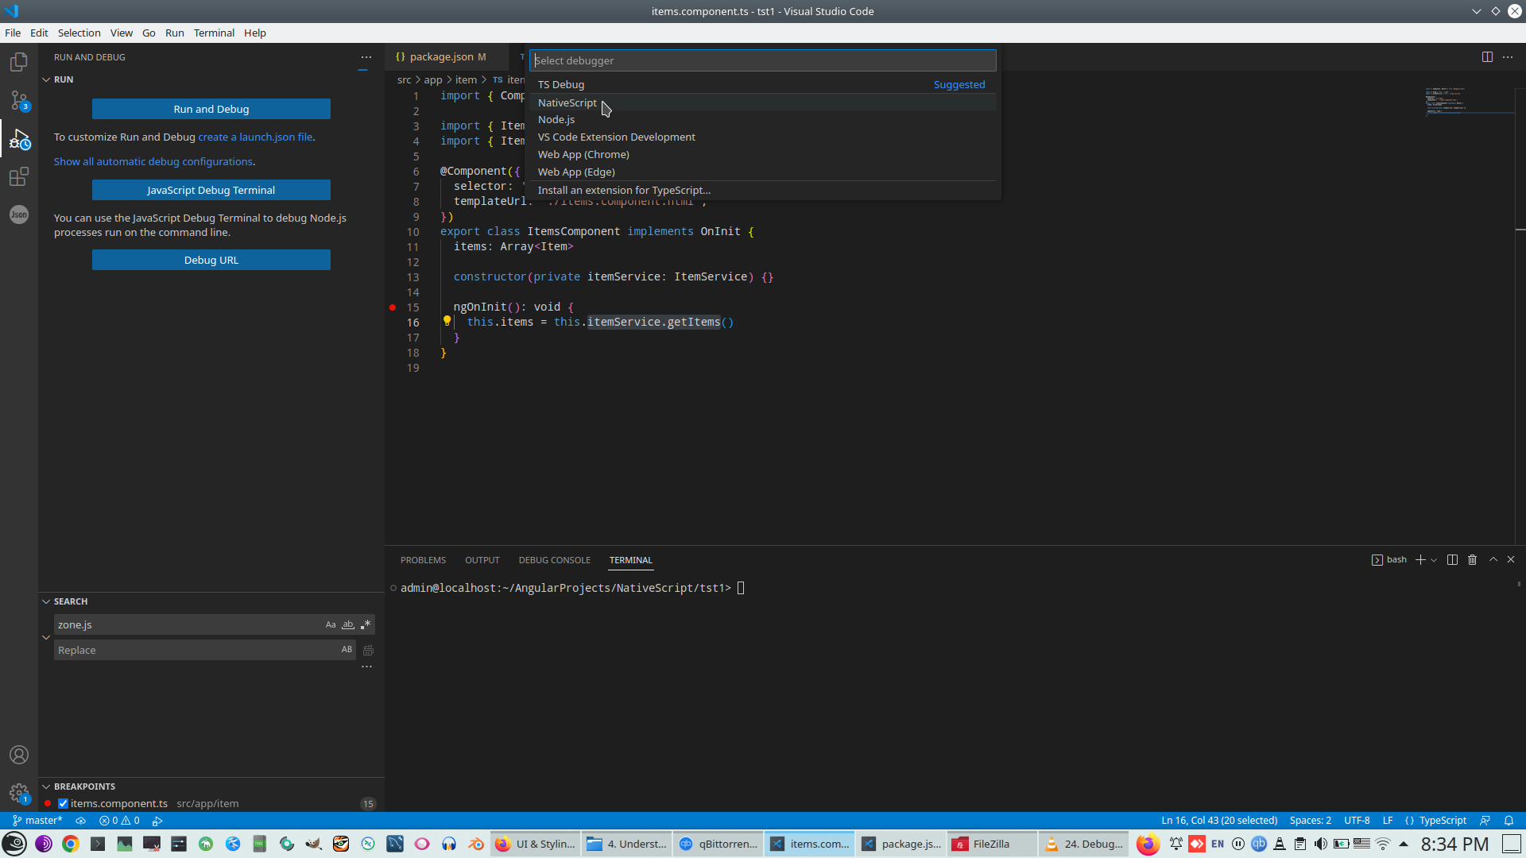The height and width of the screenshot is (858, 1526).
Task: Toggle match case in the search box
Action: [x=331, y=624]
